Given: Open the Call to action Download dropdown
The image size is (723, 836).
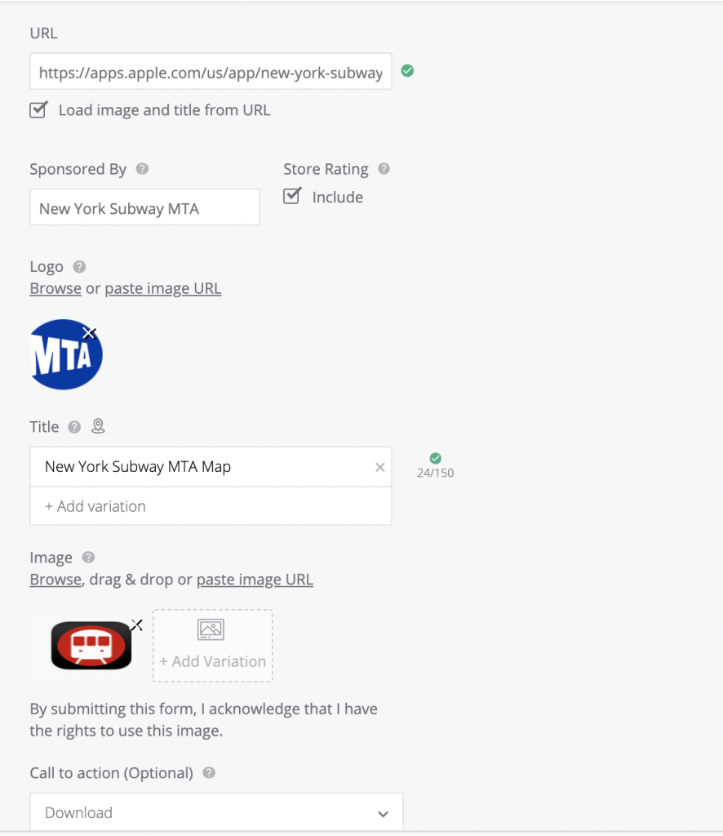Looking at the screenshot, I should pyautogui.click(x=216, y=812).
